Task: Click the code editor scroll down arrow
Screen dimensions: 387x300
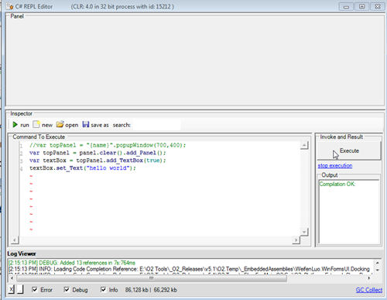Action: point(304,232)
